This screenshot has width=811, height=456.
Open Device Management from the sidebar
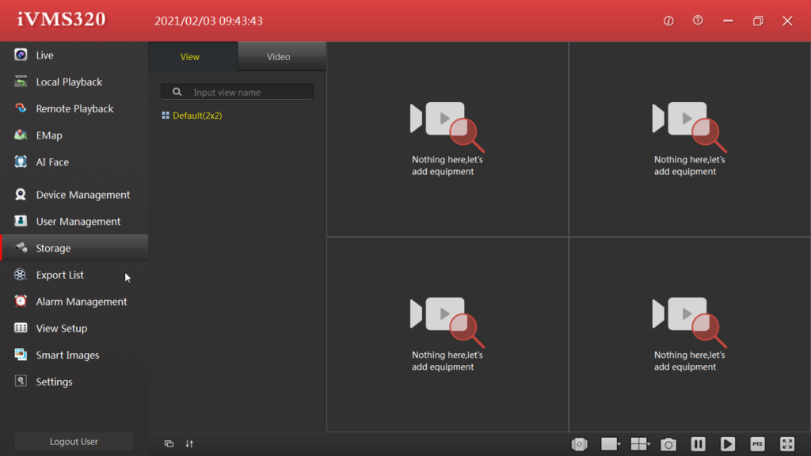[82, 195]
